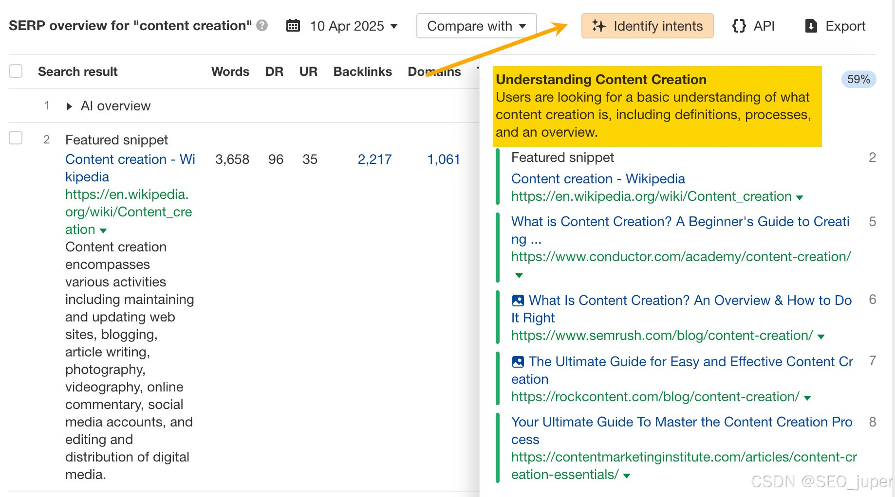Click the Featured snippet label in intents panel
The height and width of the screenshot is (497, 895).
(x=562, y=157)
